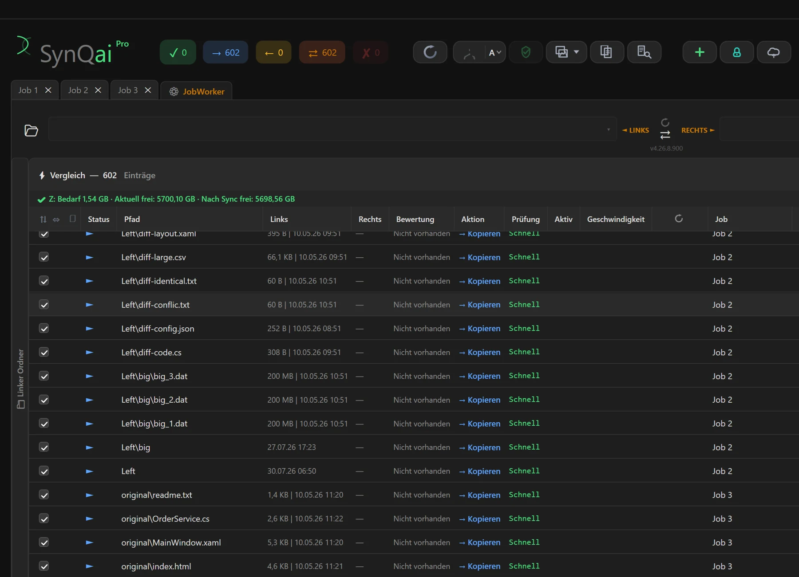
Task: Toggle the select-all checkbox in header
Action: point(72,219)
